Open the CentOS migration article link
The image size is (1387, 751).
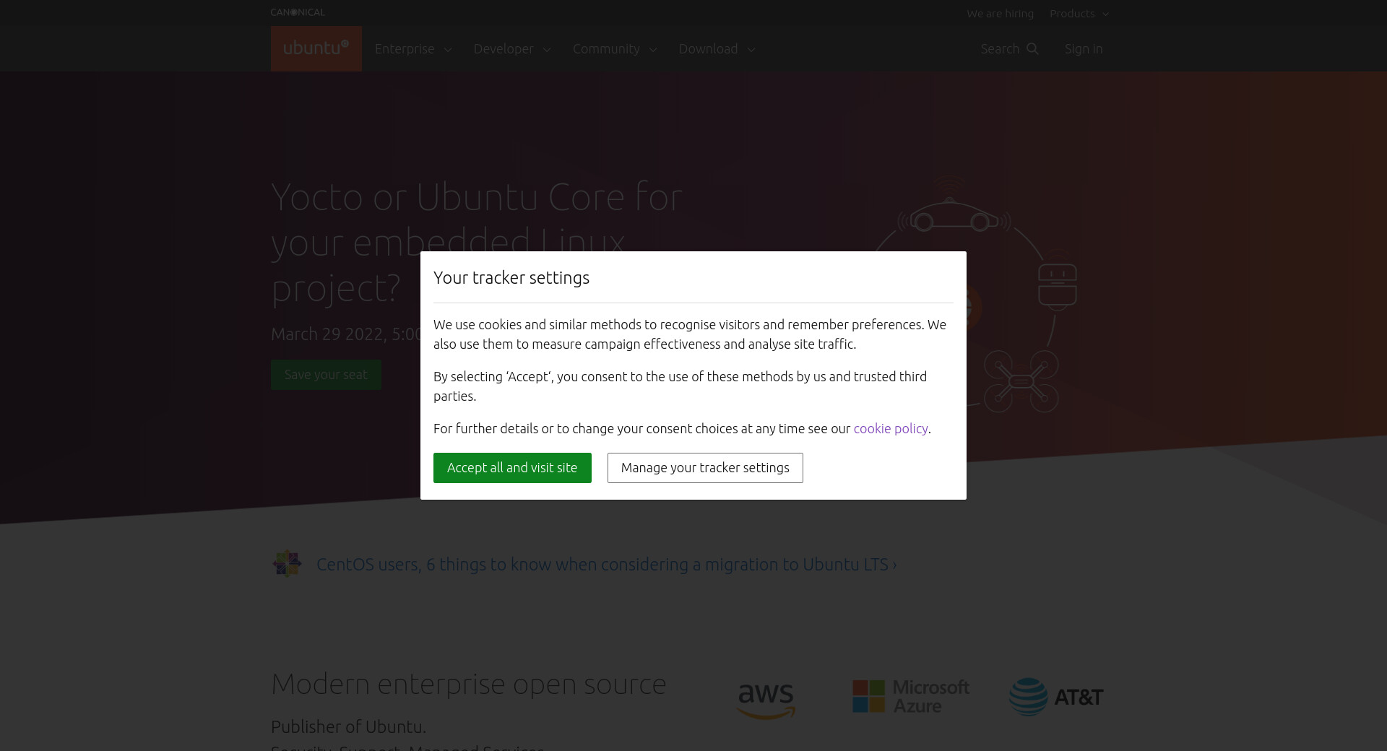pos(606,565)
